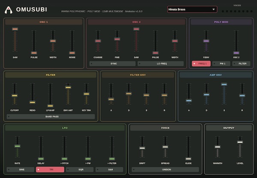This screenshot has height=178, width=257.
Task: Click the OSC 2 COARSE slider handle
Action: (x=98, y=41)
